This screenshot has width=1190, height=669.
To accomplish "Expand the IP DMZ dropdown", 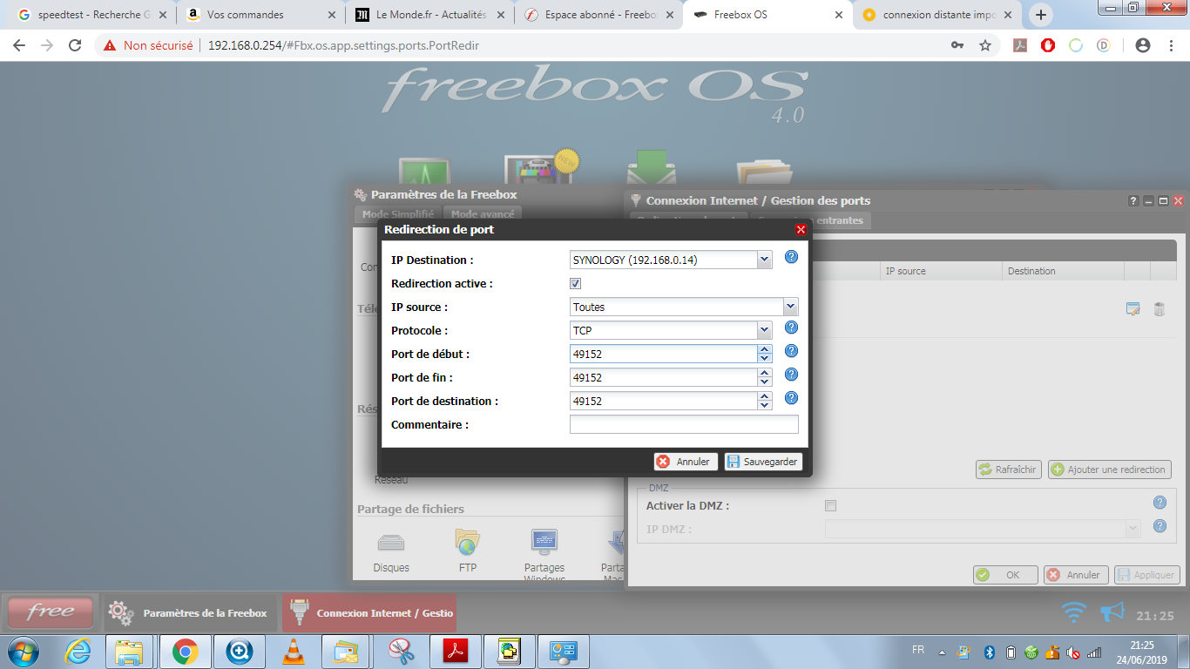I will pyautogui.click(x=1133, y=528).
